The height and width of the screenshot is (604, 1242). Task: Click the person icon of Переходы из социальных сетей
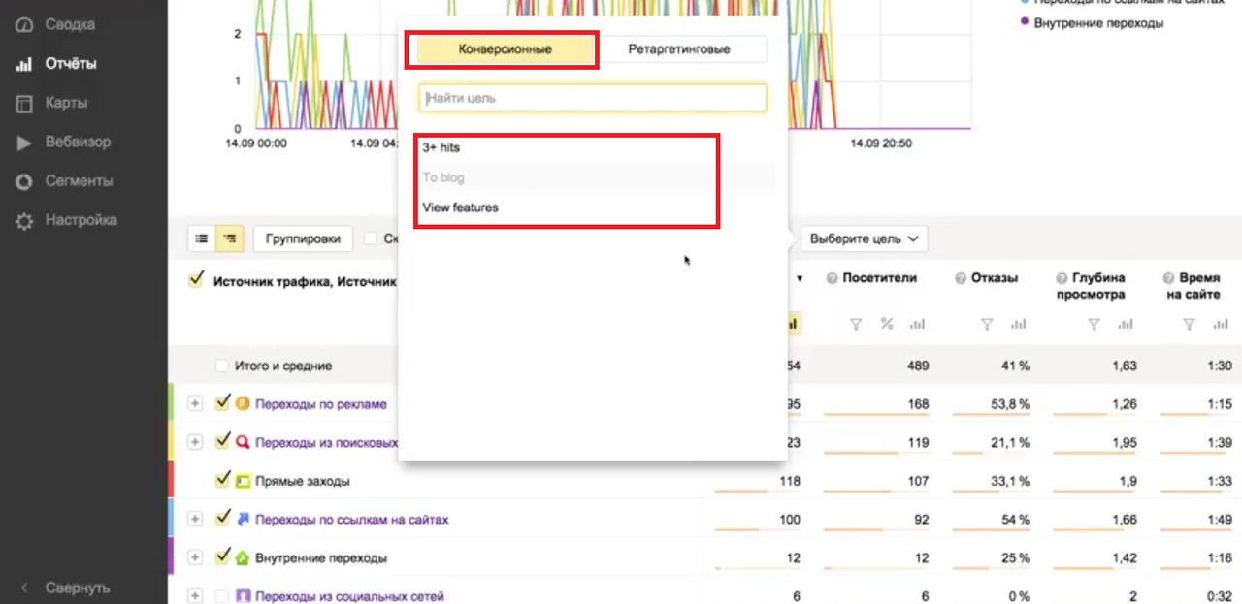point(243,596)
